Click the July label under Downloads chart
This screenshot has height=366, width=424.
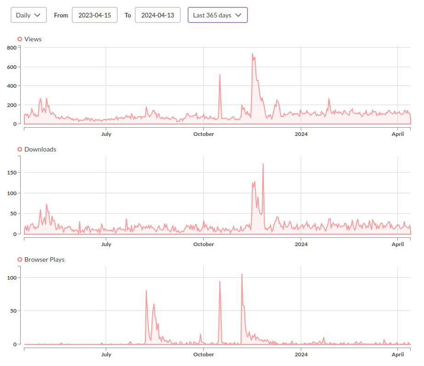106,244
